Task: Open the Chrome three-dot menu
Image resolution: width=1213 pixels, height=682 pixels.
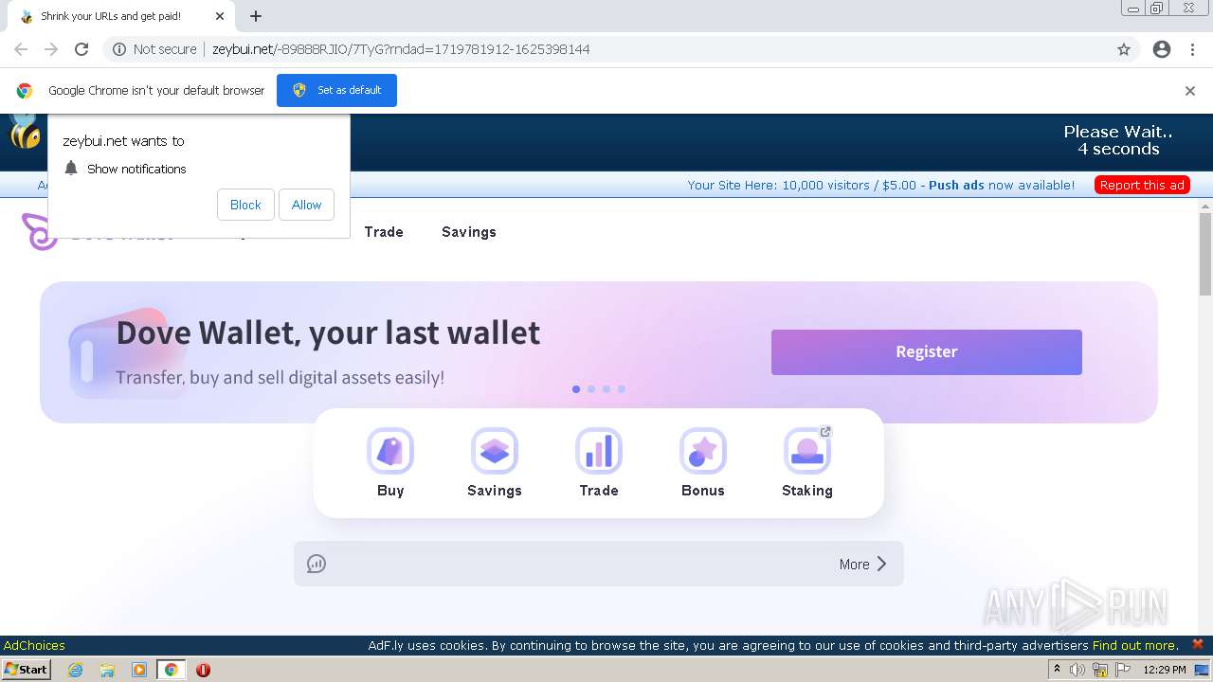Action: point(1192,49)
